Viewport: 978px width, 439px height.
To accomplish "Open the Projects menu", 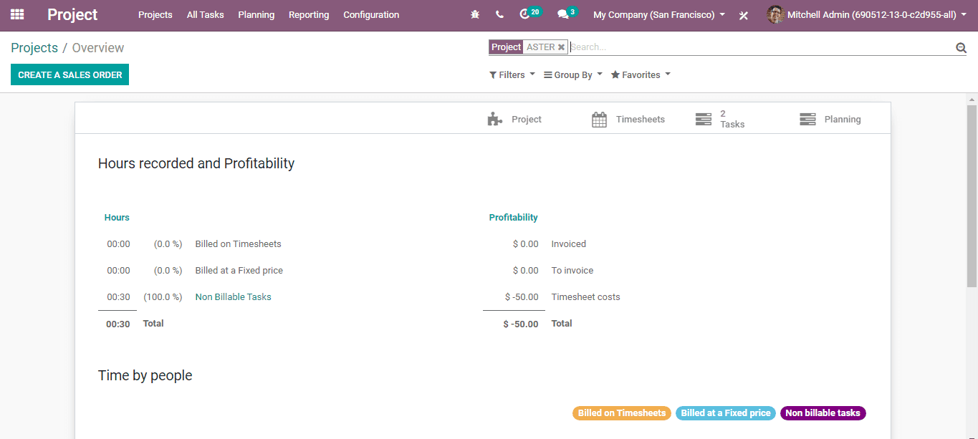I will [155, 14].
